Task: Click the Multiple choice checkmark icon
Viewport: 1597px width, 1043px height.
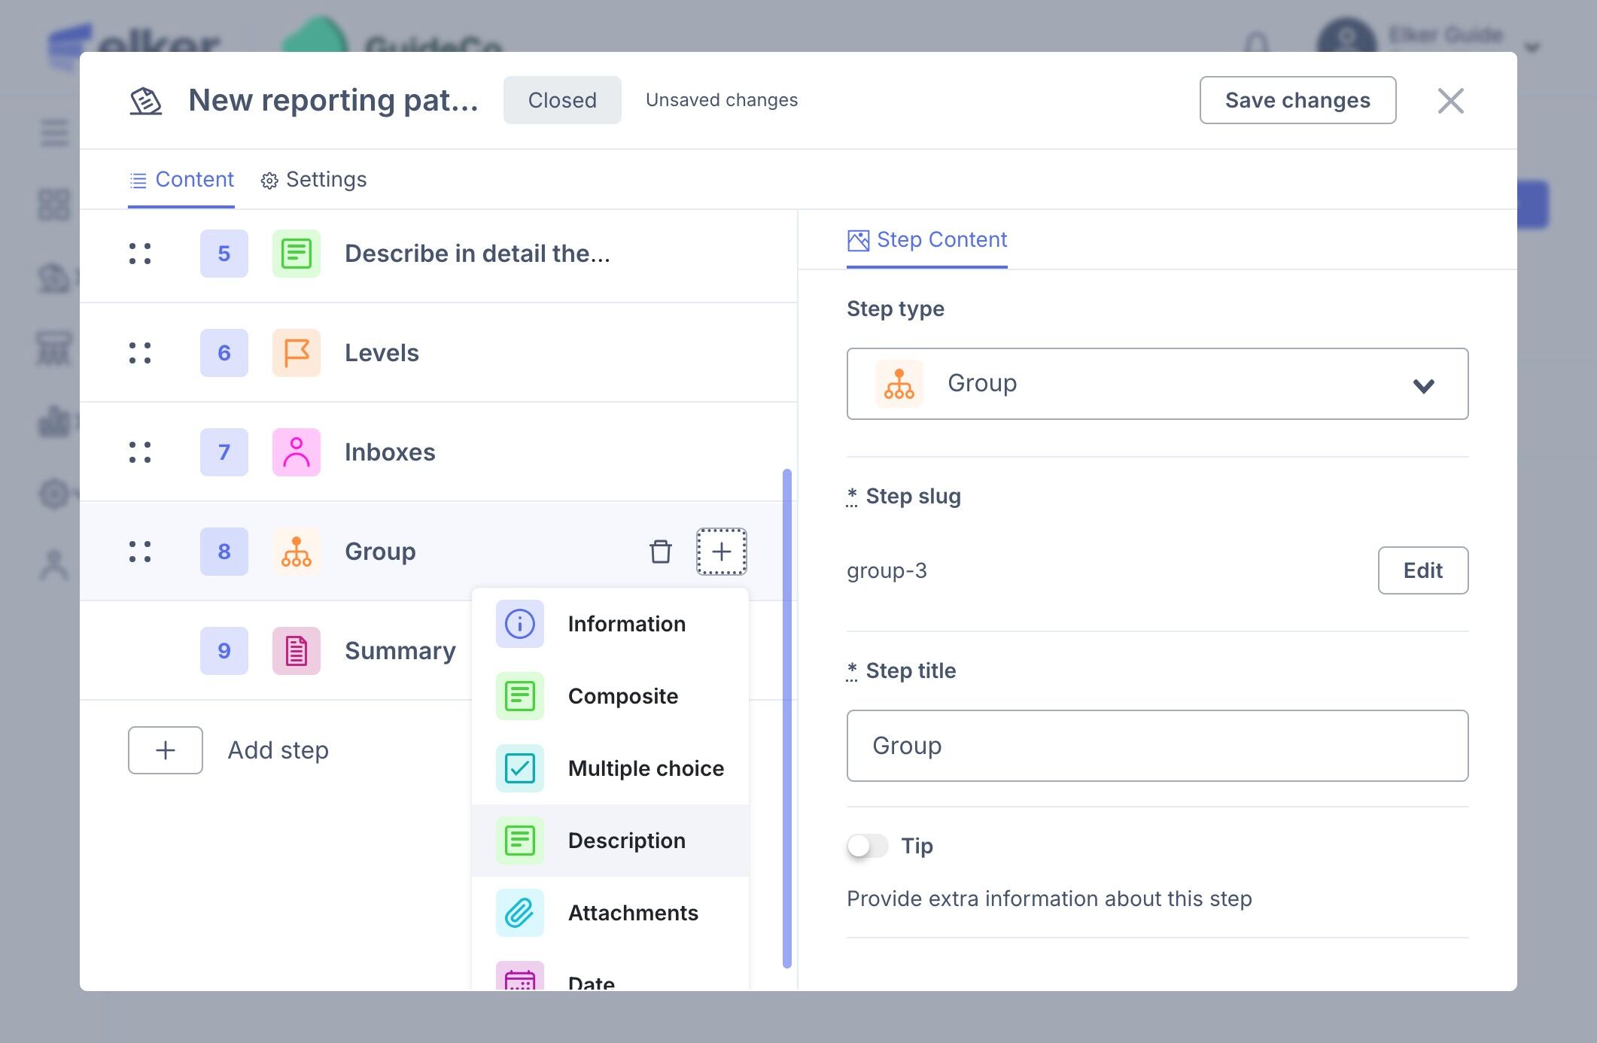Action: click(519, 768)
